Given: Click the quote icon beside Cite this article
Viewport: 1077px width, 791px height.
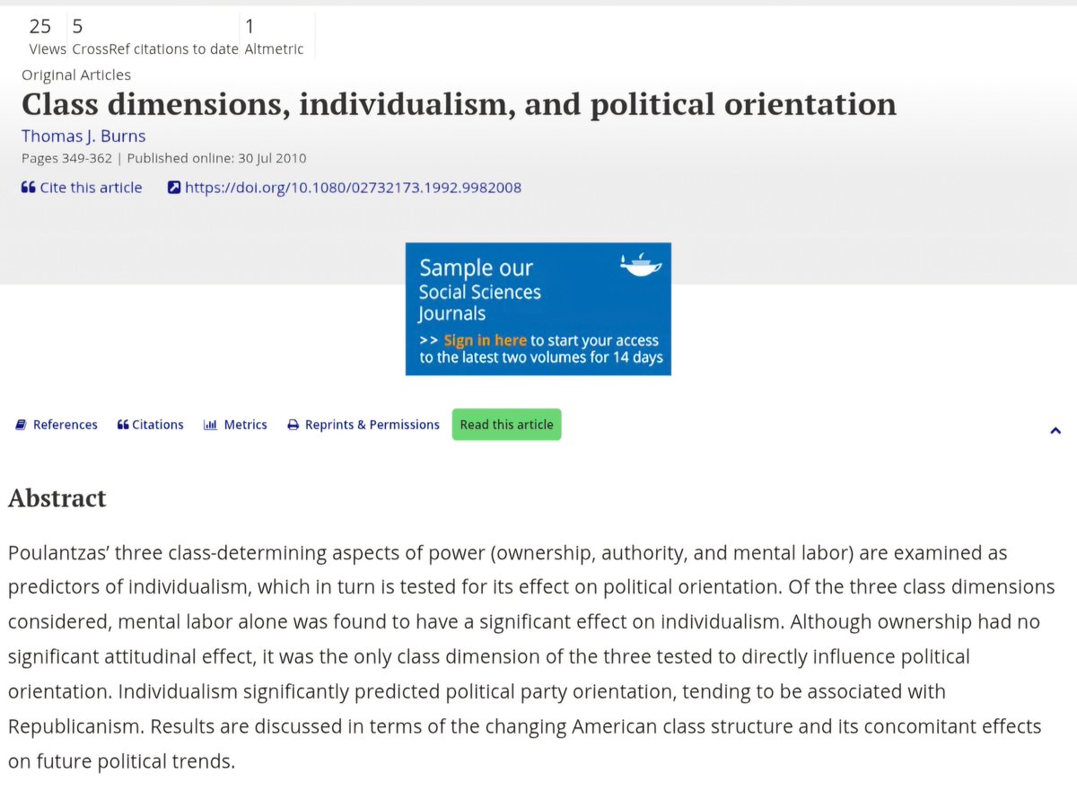Looking at the screenshot, I should click(28, 188).
